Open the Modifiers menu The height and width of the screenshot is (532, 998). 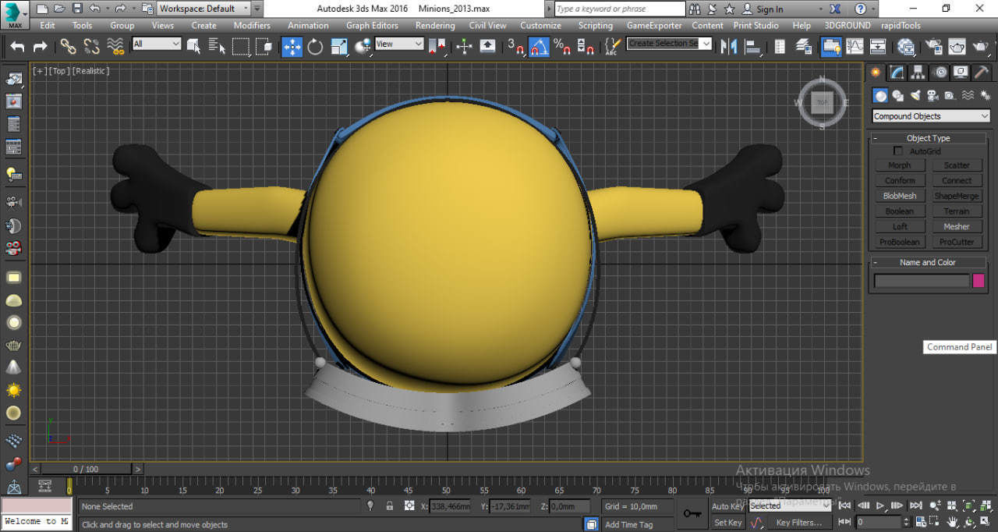click(252, 25)
